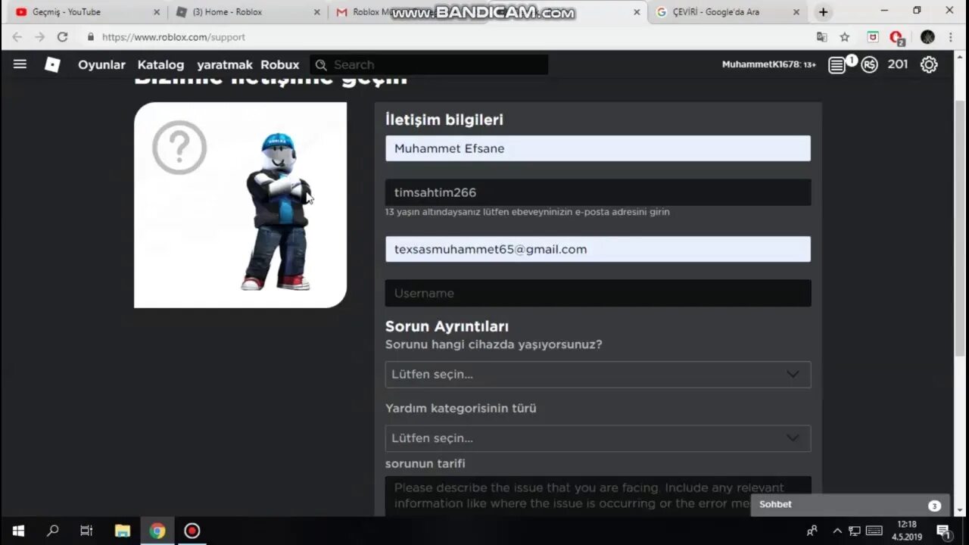
Task: Click the Chrome taskbar icon
Action: coord(157,531)
